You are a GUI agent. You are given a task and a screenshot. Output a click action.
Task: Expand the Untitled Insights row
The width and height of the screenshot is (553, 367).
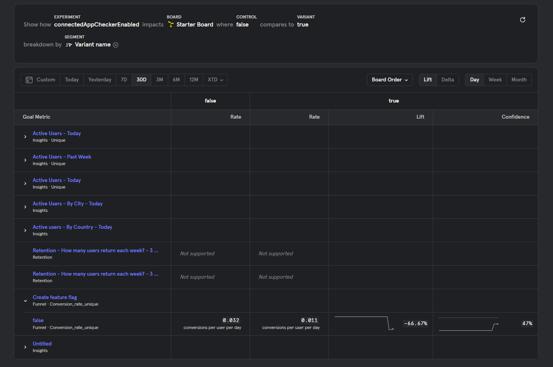[x=25, y=347]
